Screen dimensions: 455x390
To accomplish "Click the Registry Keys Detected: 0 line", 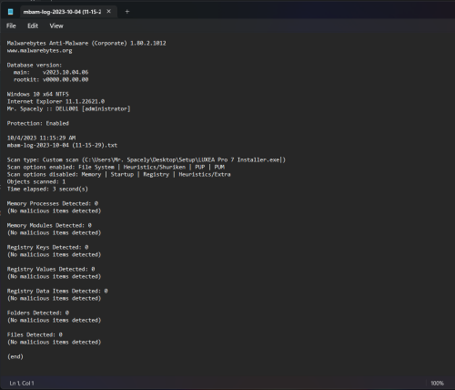I will point(47,247).
